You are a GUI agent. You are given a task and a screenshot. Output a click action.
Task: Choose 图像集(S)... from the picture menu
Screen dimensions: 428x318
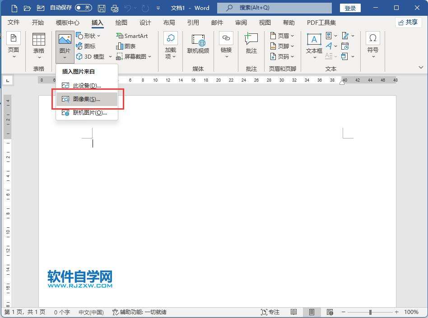(87, 99)
